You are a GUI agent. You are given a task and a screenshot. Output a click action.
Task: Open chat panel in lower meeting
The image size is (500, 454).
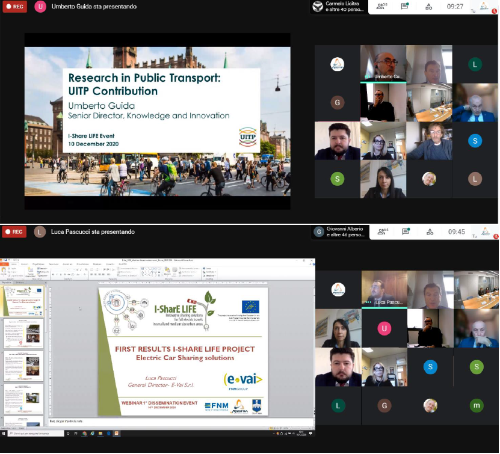click(x=406, y=232)
